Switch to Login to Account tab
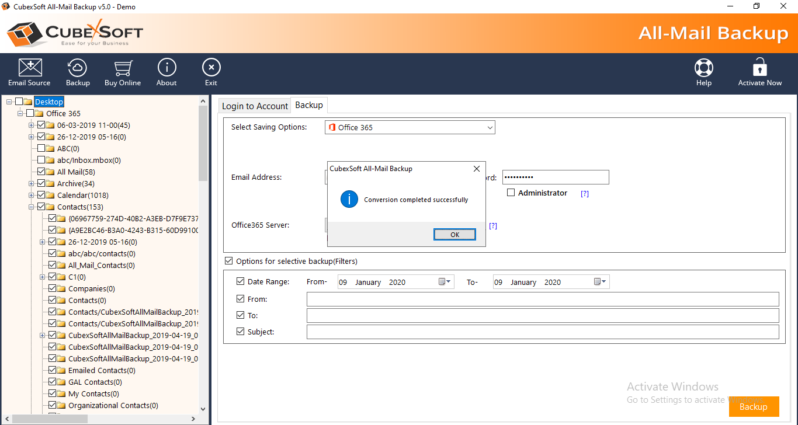Viewport: 798px width, 425px height. point(255,106)
